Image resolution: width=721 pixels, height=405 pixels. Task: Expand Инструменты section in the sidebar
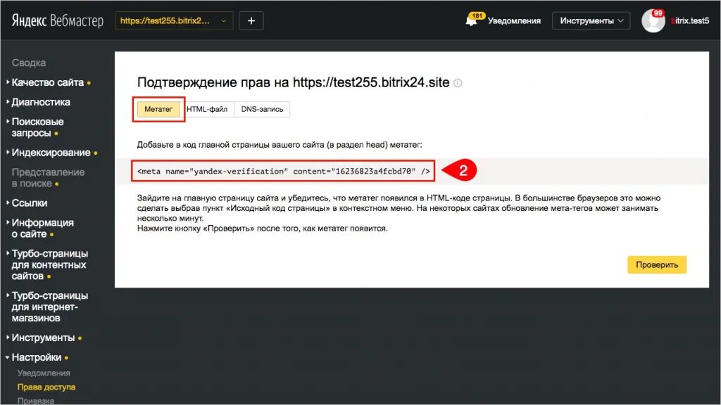click(43, 337)
